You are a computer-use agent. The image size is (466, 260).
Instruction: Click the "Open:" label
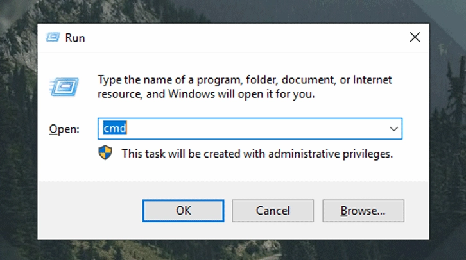[x=64, y=129]
